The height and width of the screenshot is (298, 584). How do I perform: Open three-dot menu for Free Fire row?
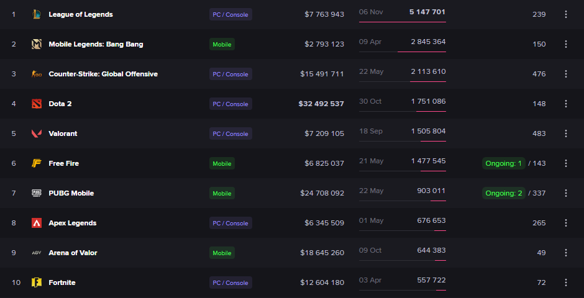[x=566, y=163]
